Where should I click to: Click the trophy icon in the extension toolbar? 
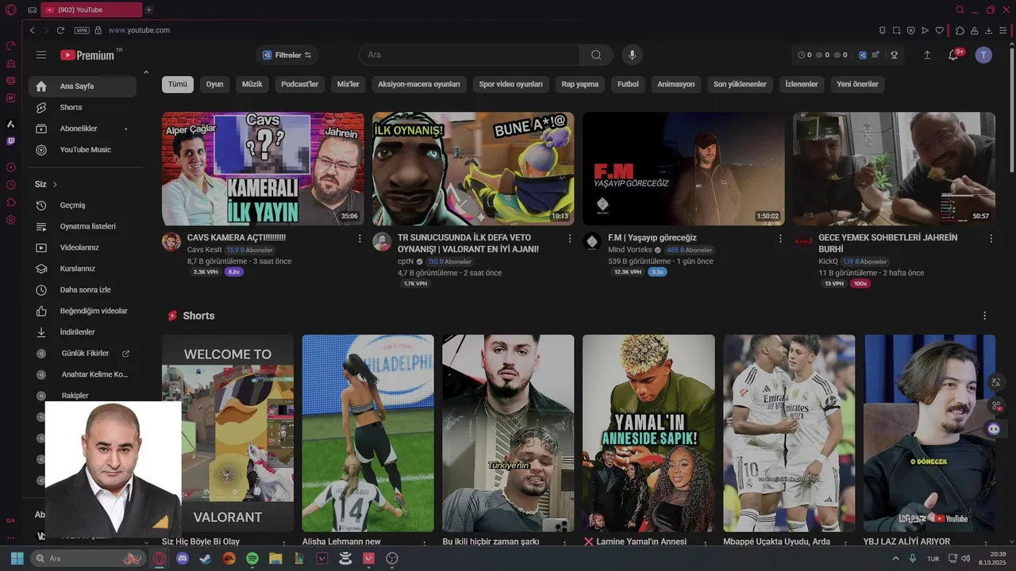click(894, 55)
